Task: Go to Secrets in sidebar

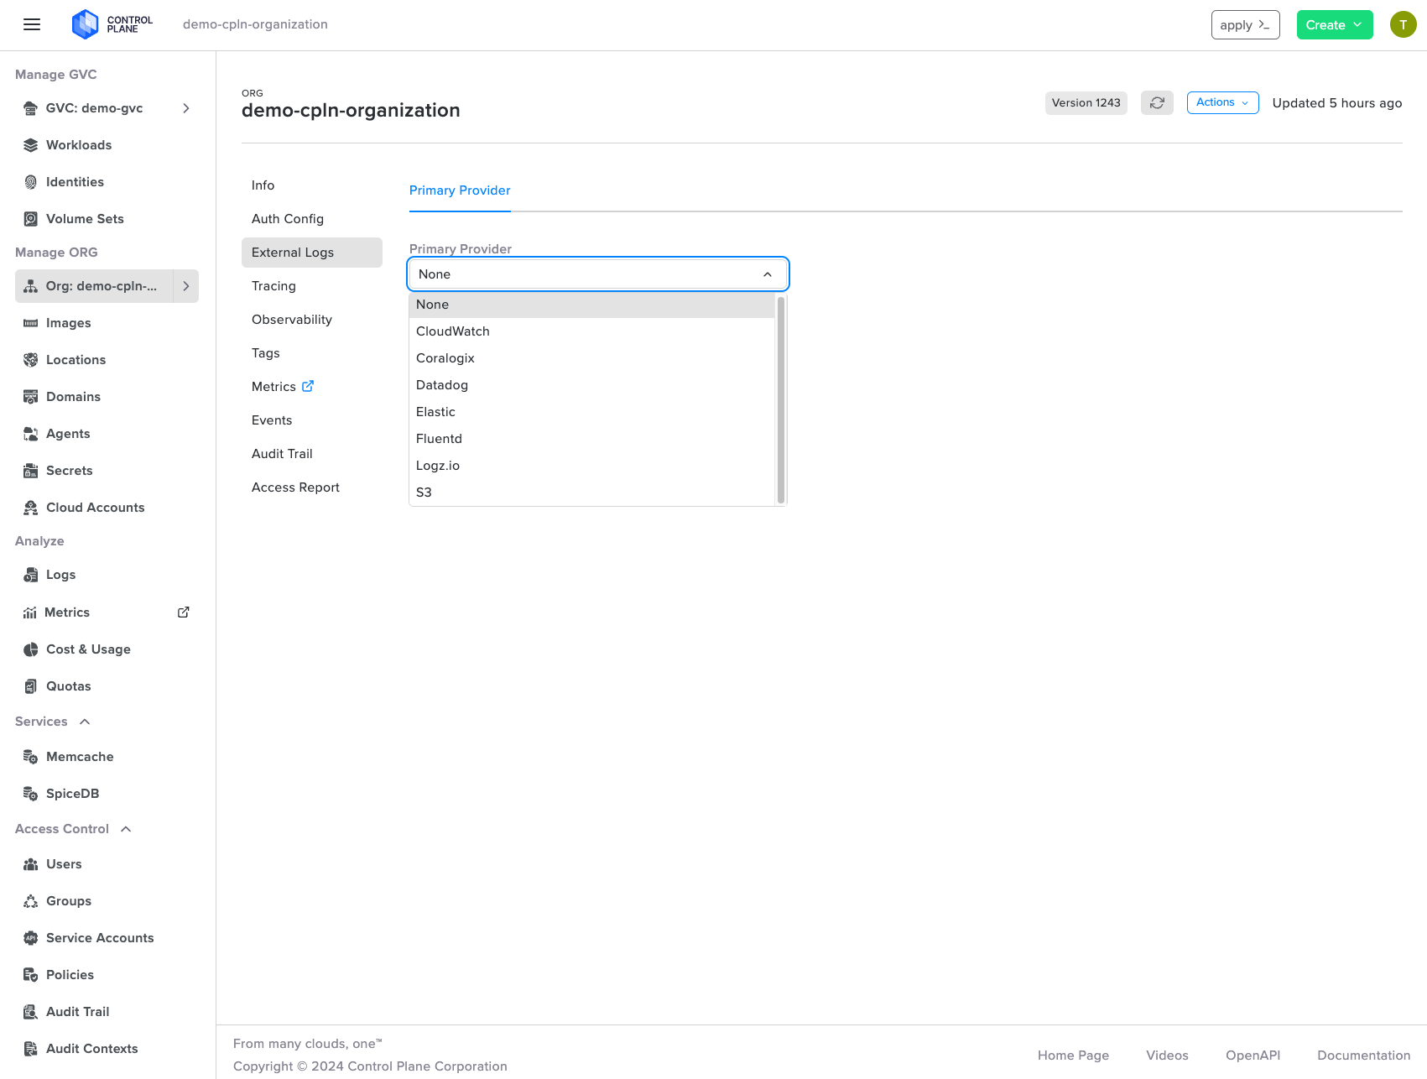Action: pos(69,471)
